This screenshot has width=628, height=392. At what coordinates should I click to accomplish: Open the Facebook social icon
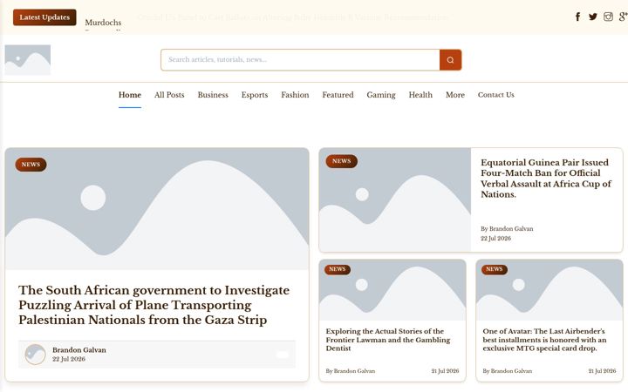578,17
